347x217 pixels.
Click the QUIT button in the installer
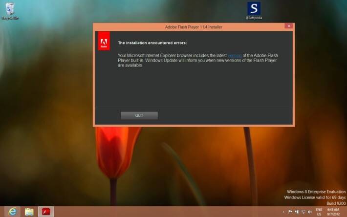pos(139,115)
